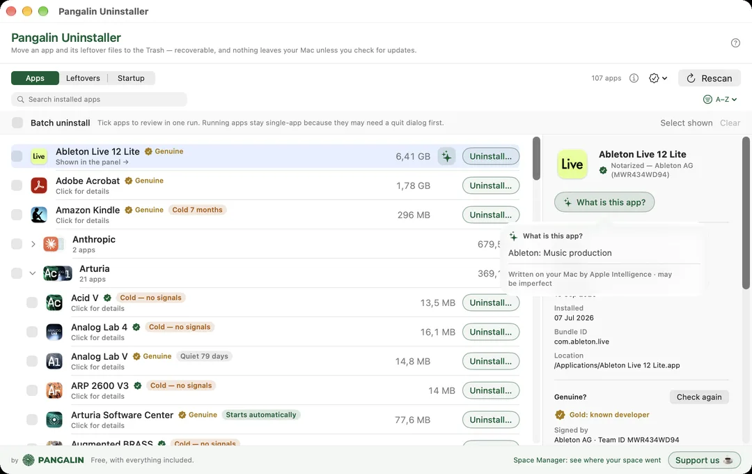Open the app count info icon

(634, 78)
